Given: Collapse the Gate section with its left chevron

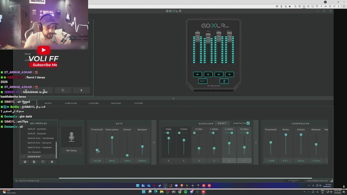Looking at the screenshot, I should coord(154,142).
